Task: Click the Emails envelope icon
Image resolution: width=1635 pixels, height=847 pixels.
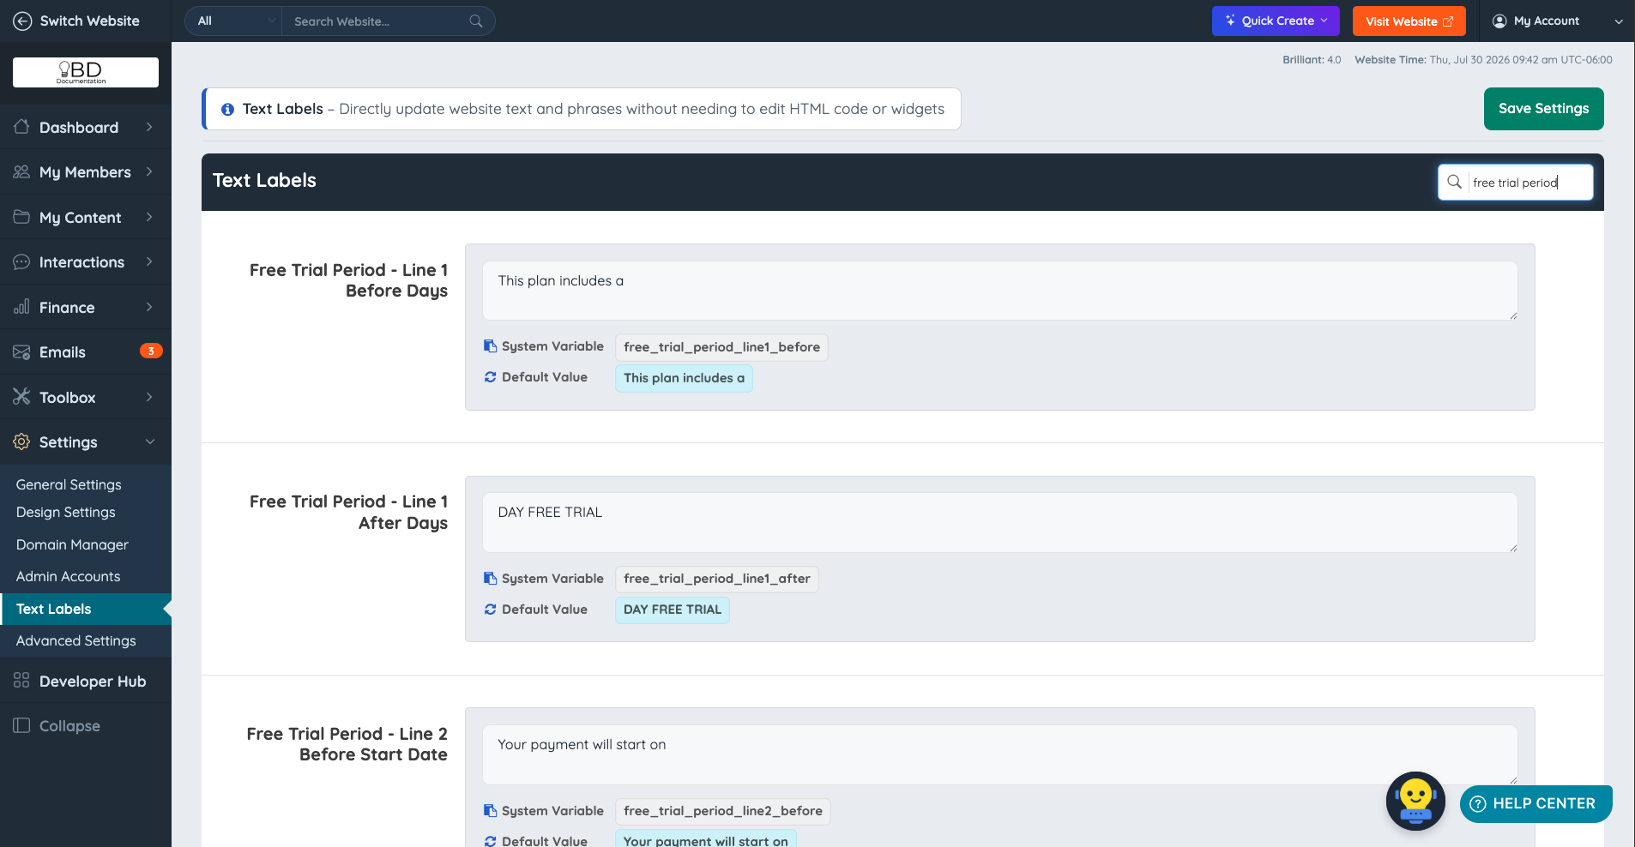Action: 21,351
